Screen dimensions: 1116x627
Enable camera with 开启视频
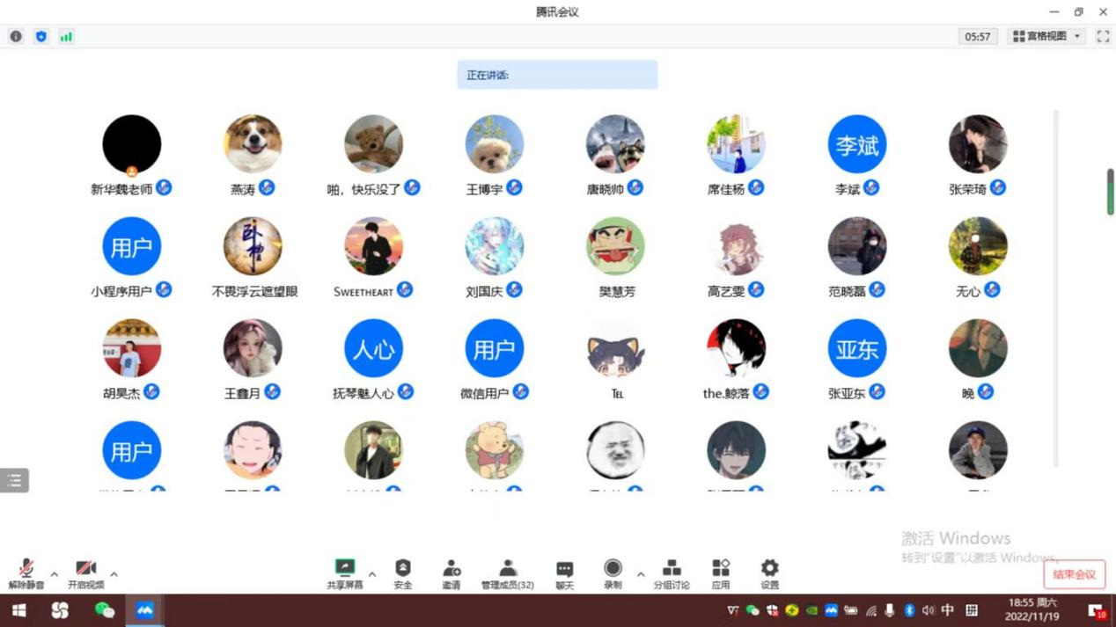pyautogui.click(x=84, y=573)
